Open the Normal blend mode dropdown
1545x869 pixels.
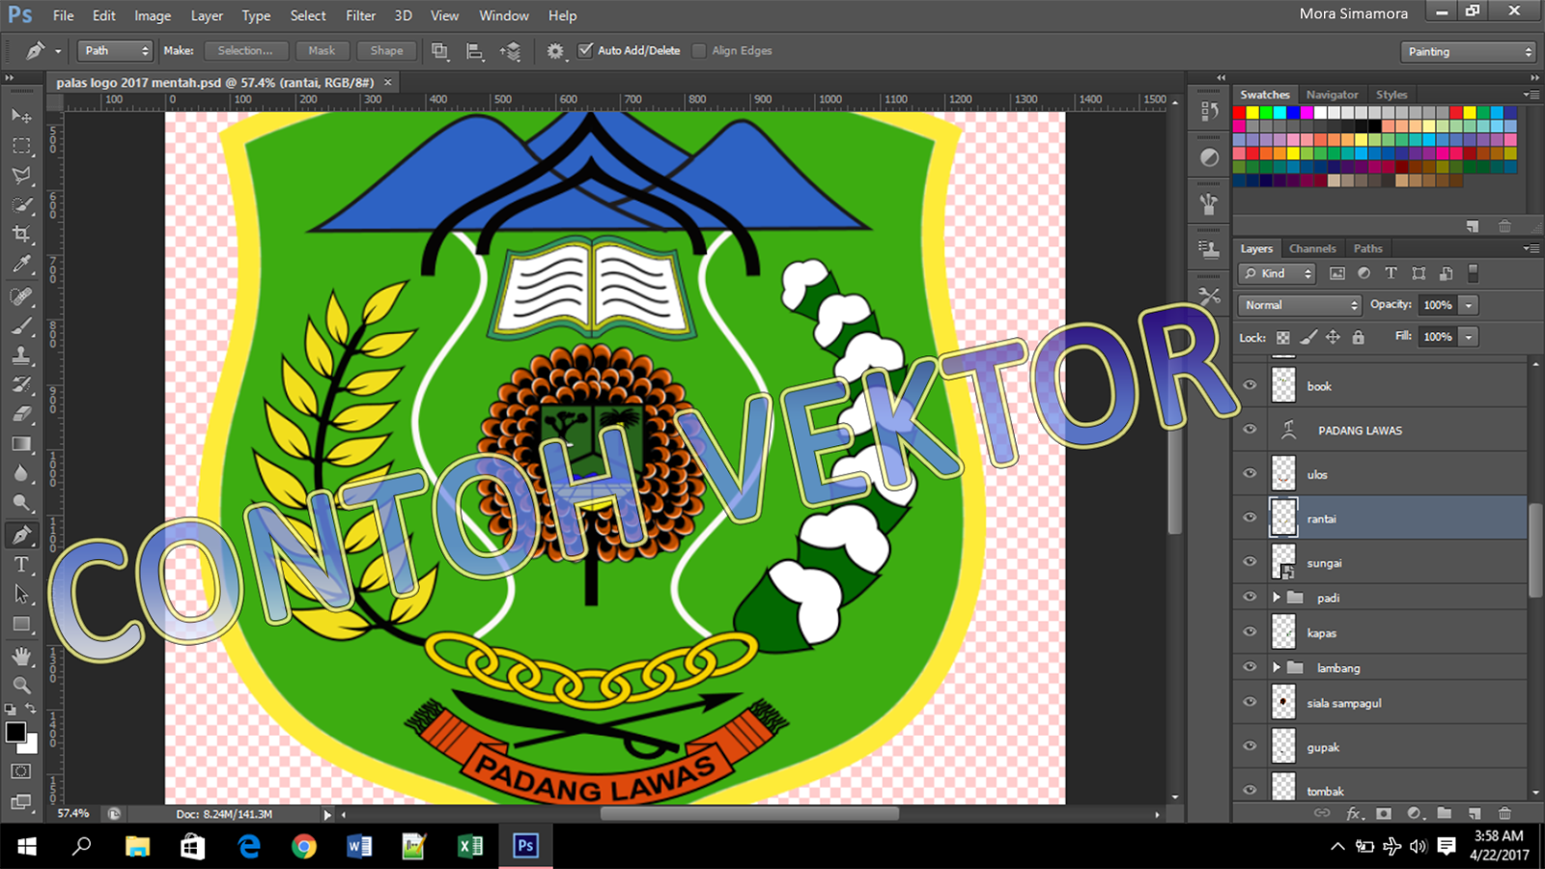tap(1300, 305)
